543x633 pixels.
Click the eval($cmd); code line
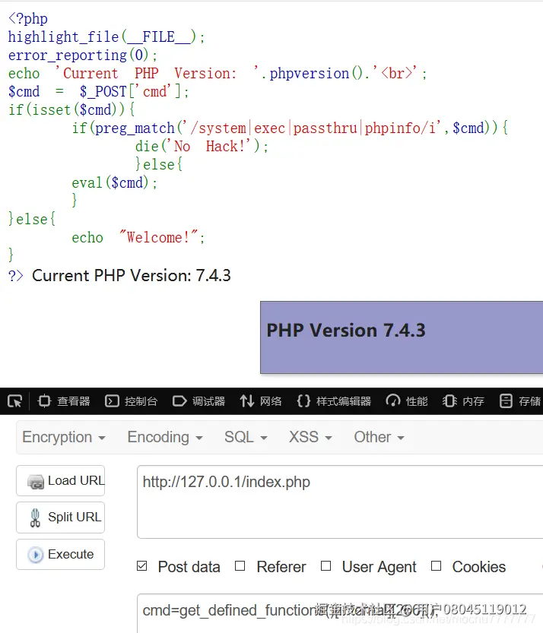coord(115,183)
